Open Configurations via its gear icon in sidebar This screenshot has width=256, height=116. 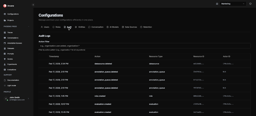pos(5,14)
